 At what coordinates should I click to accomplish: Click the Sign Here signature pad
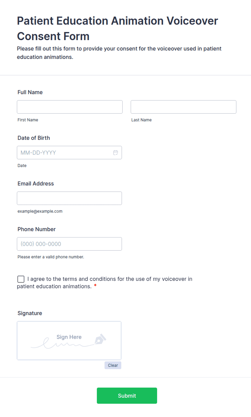pos(69,341)
